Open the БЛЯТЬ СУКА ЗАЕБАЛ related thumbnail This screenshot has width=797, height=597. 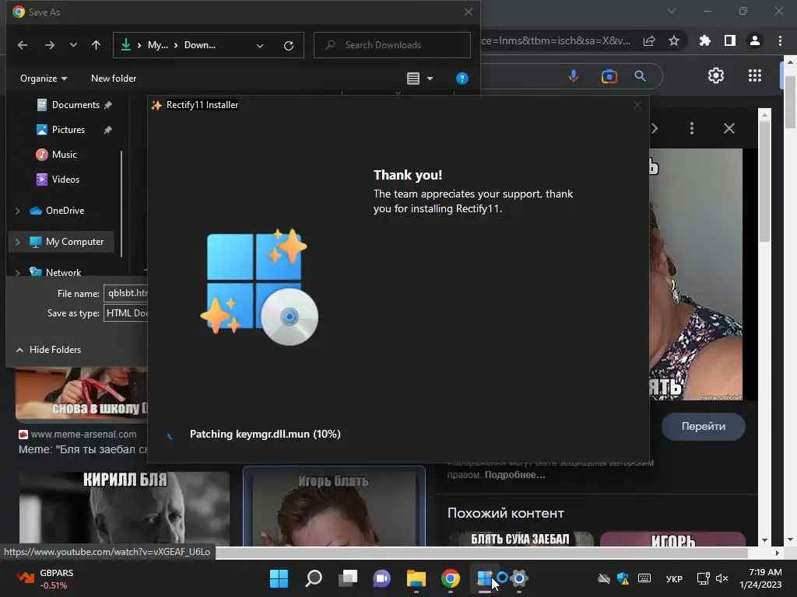coord(521,539)
